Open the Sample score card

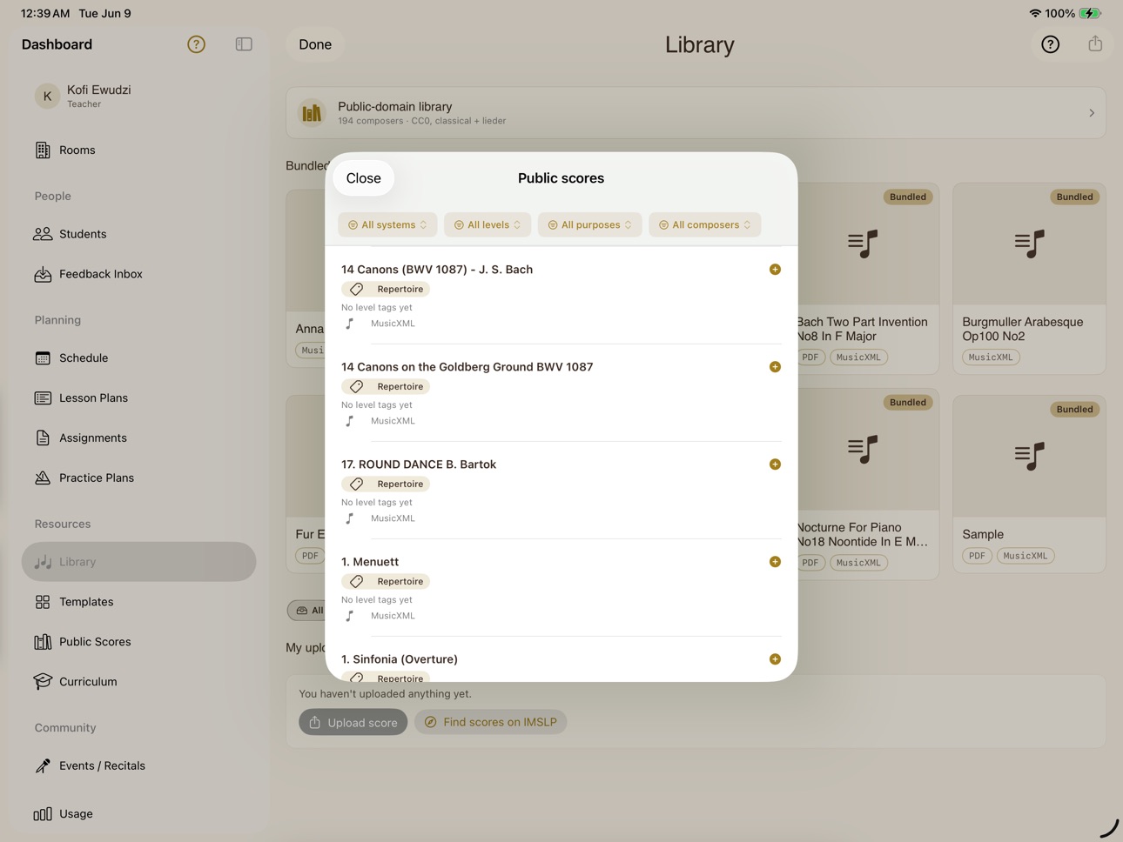click(1029, 484)
